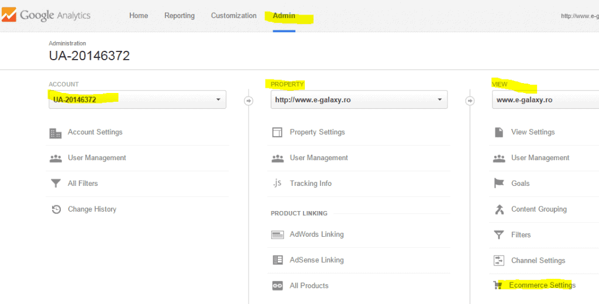
Task: Click the Property Settings window icon
Action: pyautogui.click(x=277, y=133)
